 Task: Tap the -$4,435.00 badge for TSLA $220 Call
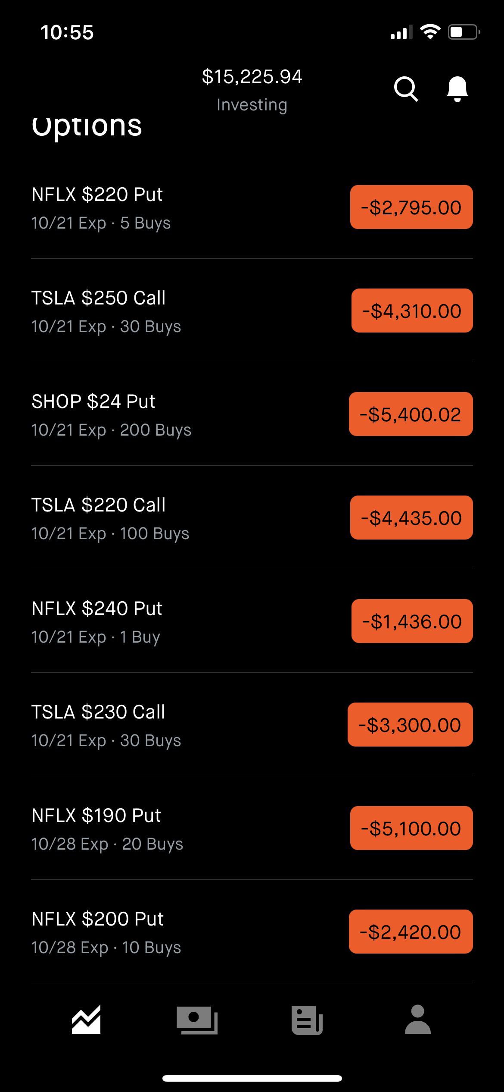coord(411,518)
